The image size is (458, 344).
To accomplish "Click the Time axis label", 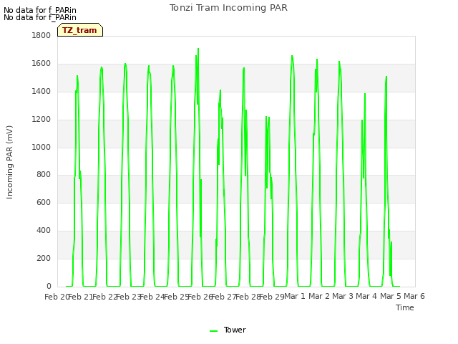I will 405,307.
